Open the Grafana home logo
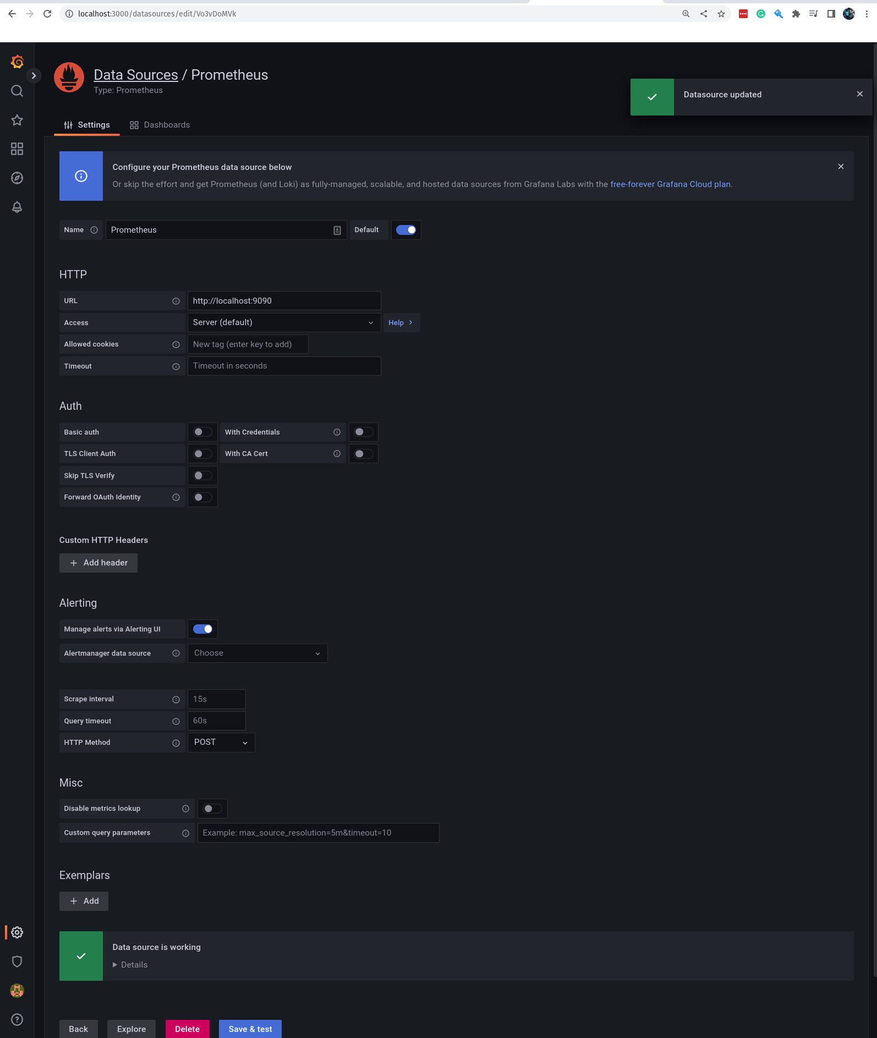 pos(17,62)
